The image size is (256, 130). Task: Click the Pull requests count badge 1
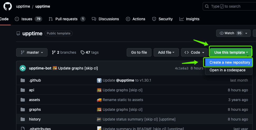[83, 19]
